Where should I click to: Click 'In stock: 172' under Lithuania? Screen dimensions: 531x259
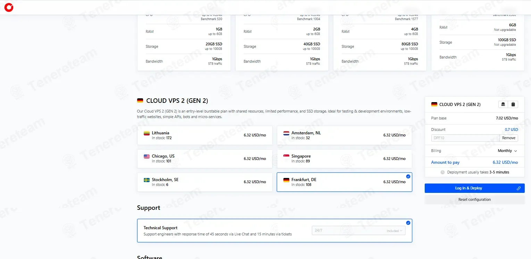pyautogui.click(x=162, y=138)
